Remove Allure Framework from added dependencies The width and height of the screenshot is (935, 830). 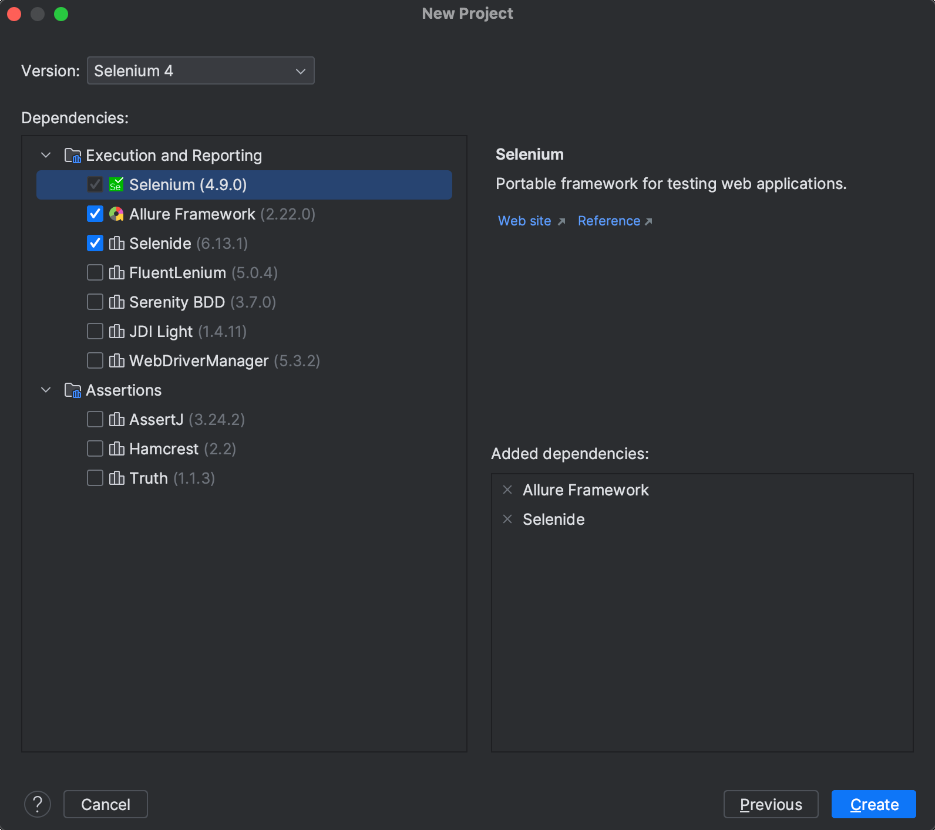[x=508, y=490]
